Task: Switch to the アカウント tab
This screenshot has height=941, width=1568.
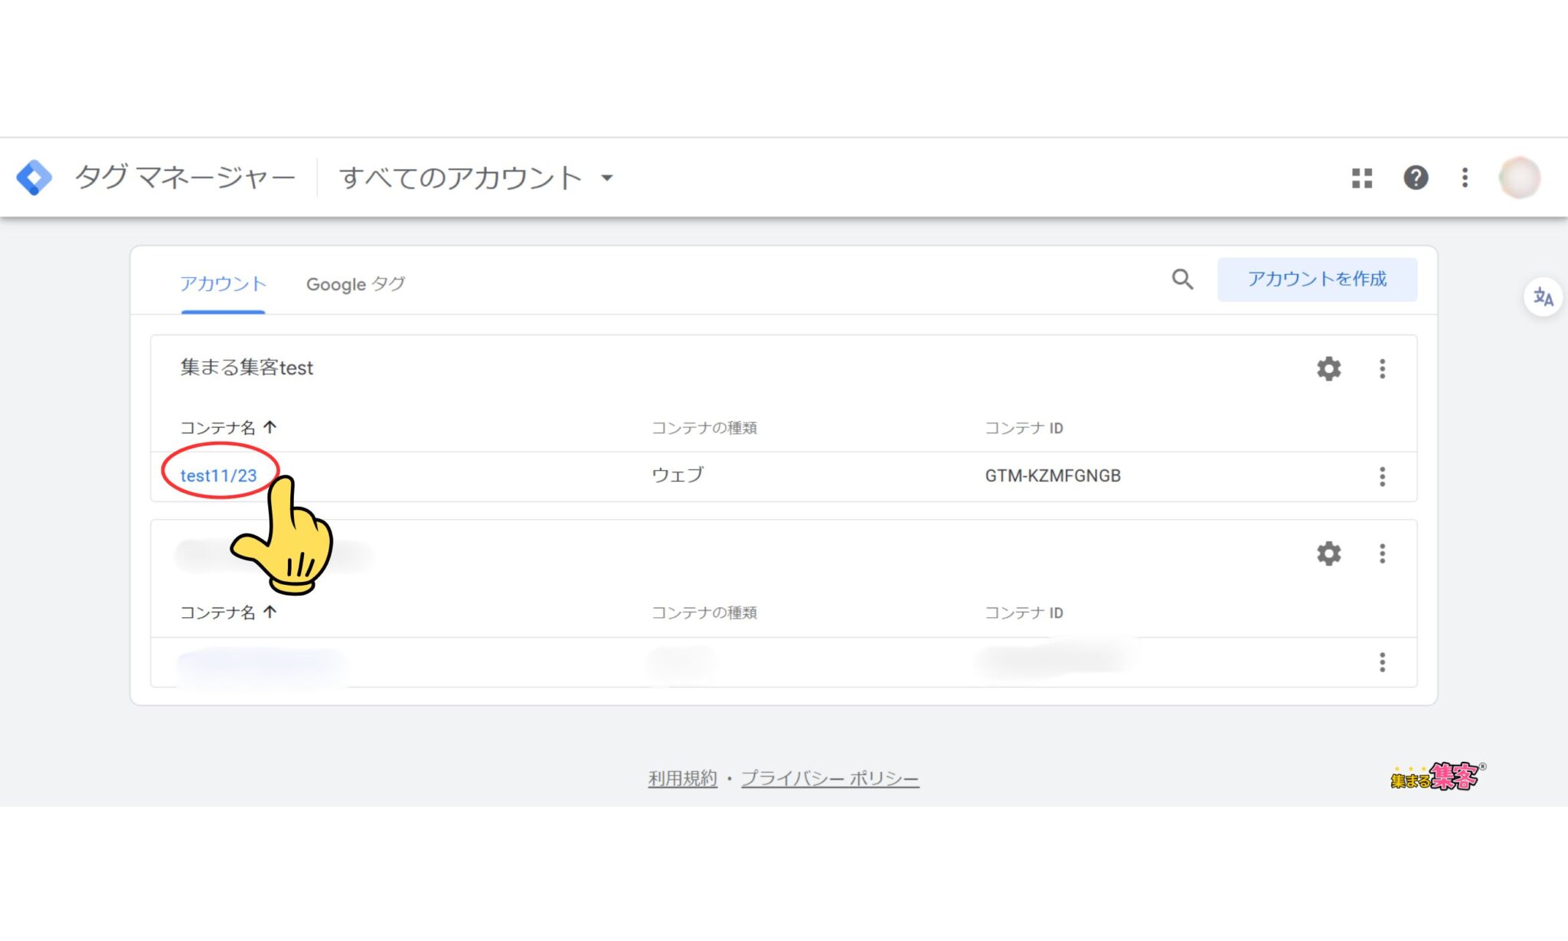Action: tap(223, 284)
